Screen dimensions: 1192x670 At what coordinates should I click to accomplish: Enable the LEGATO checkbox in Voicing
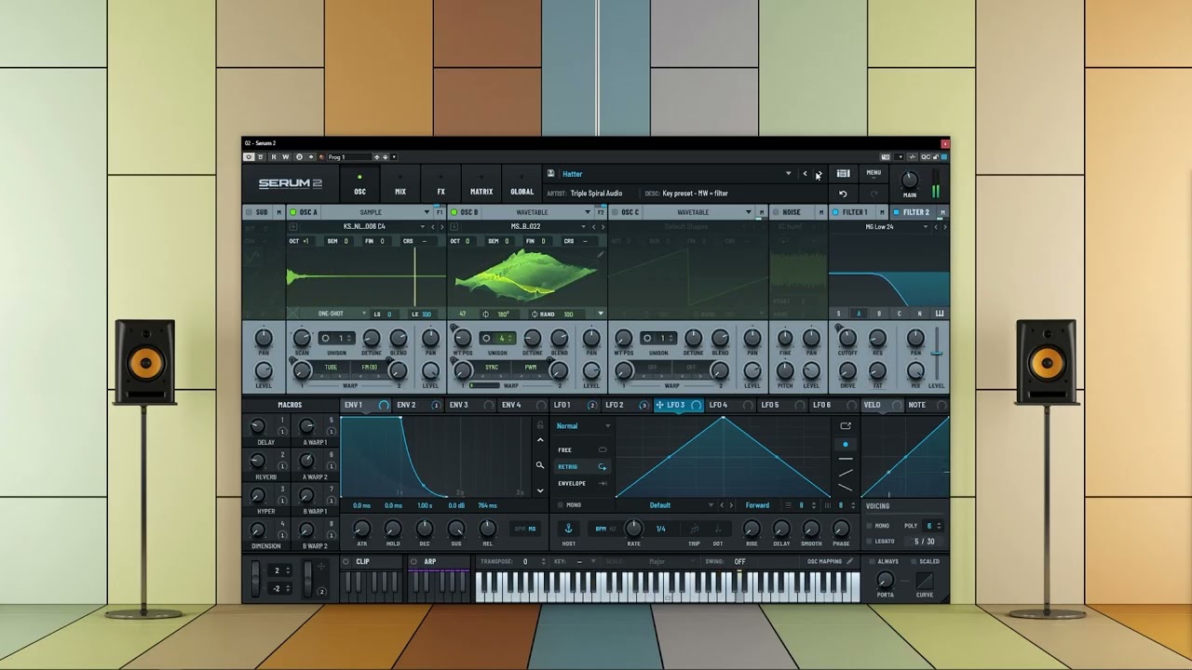pos(869,541)
